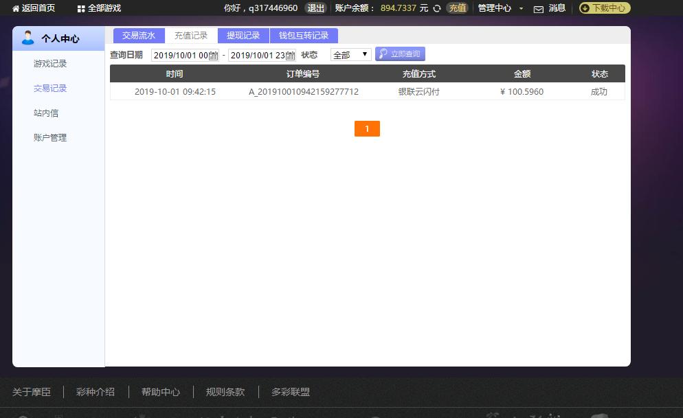Click the 帮助中心 footer link
Viewport: 683px width, 418px height.
point(160,392)
